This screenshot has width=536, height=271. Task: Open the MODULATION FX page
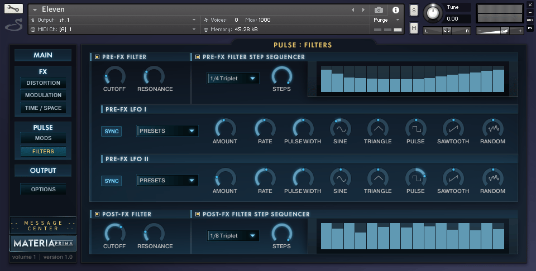point(43,95)
